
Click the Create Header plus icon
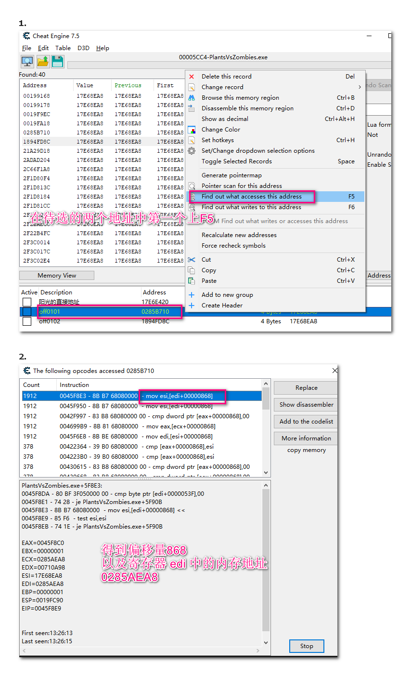coord(192,305)
